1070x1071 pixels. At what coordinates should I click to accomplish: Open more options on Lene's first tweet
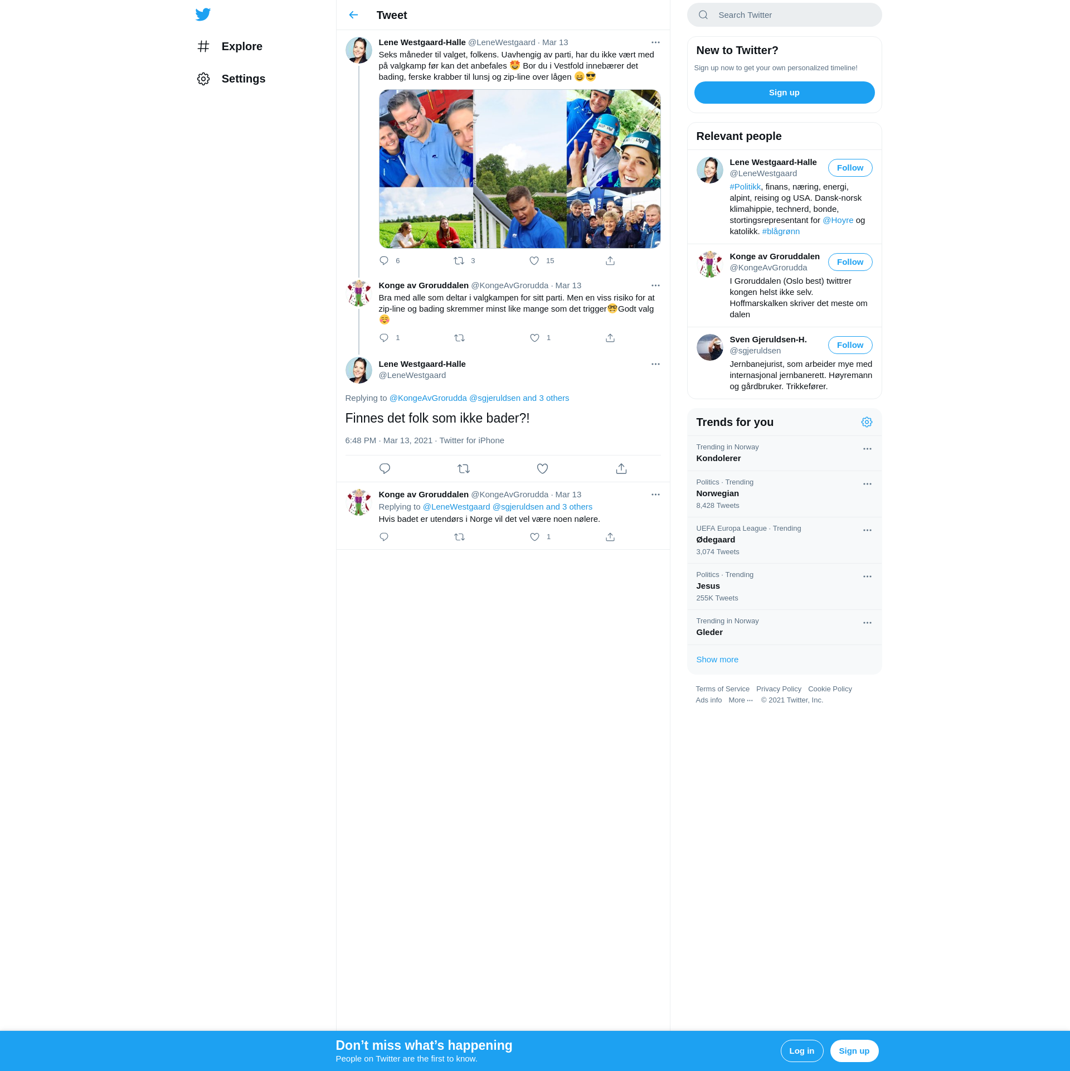click(655, 42)
